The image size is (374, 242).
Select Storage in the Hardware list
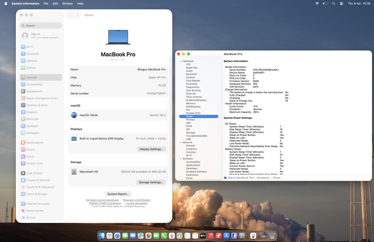point(190,133)
